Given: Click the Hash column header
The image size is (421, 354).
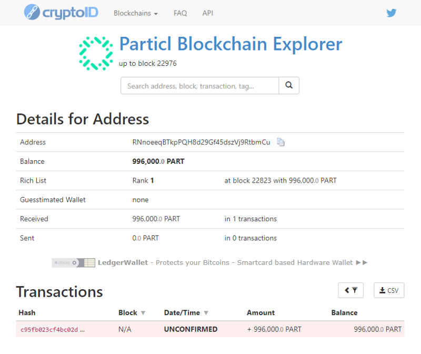Looking at the screenshot, I should (27, 313).
